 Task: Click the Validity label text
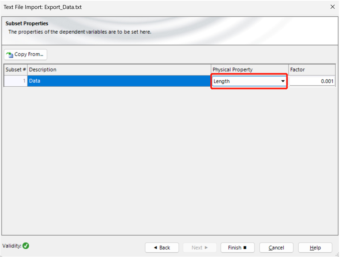coord(12,246)
